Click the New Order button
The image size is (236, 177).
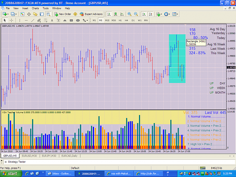(x=63, y=14)
